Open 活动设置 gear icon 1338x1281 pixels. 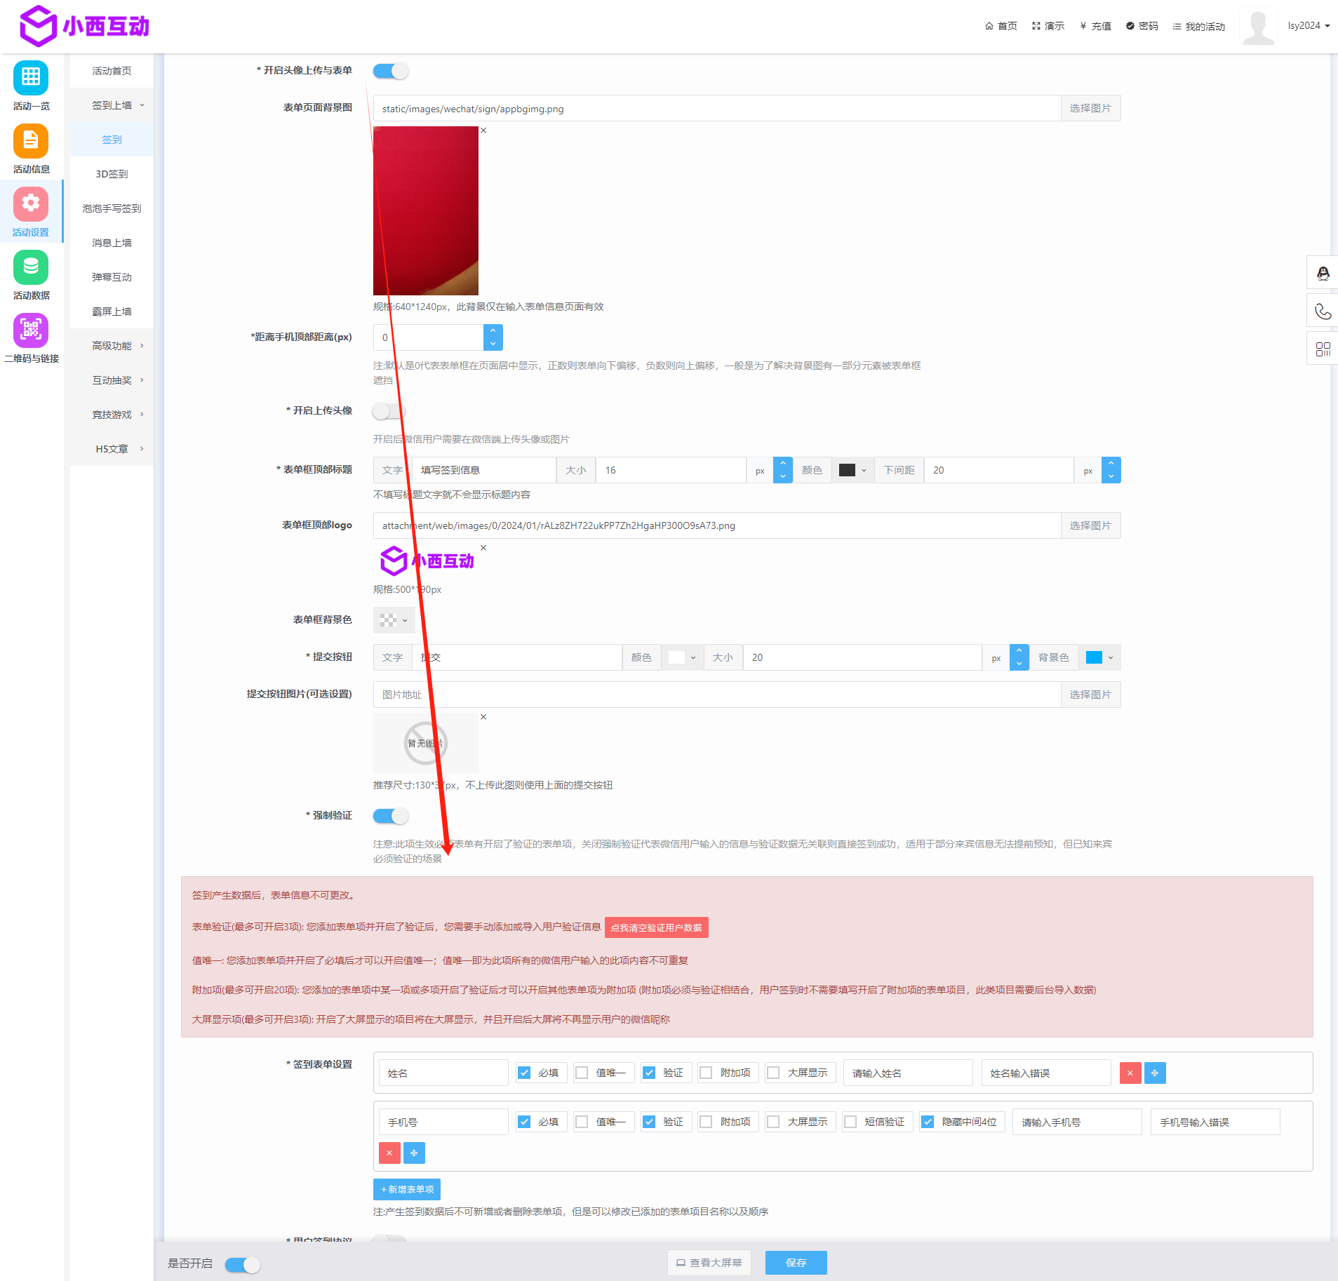tap(31, 203)
